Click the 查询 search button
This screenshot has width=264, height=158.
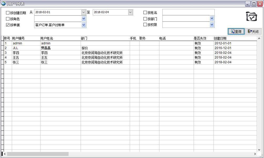coord(236,31)
